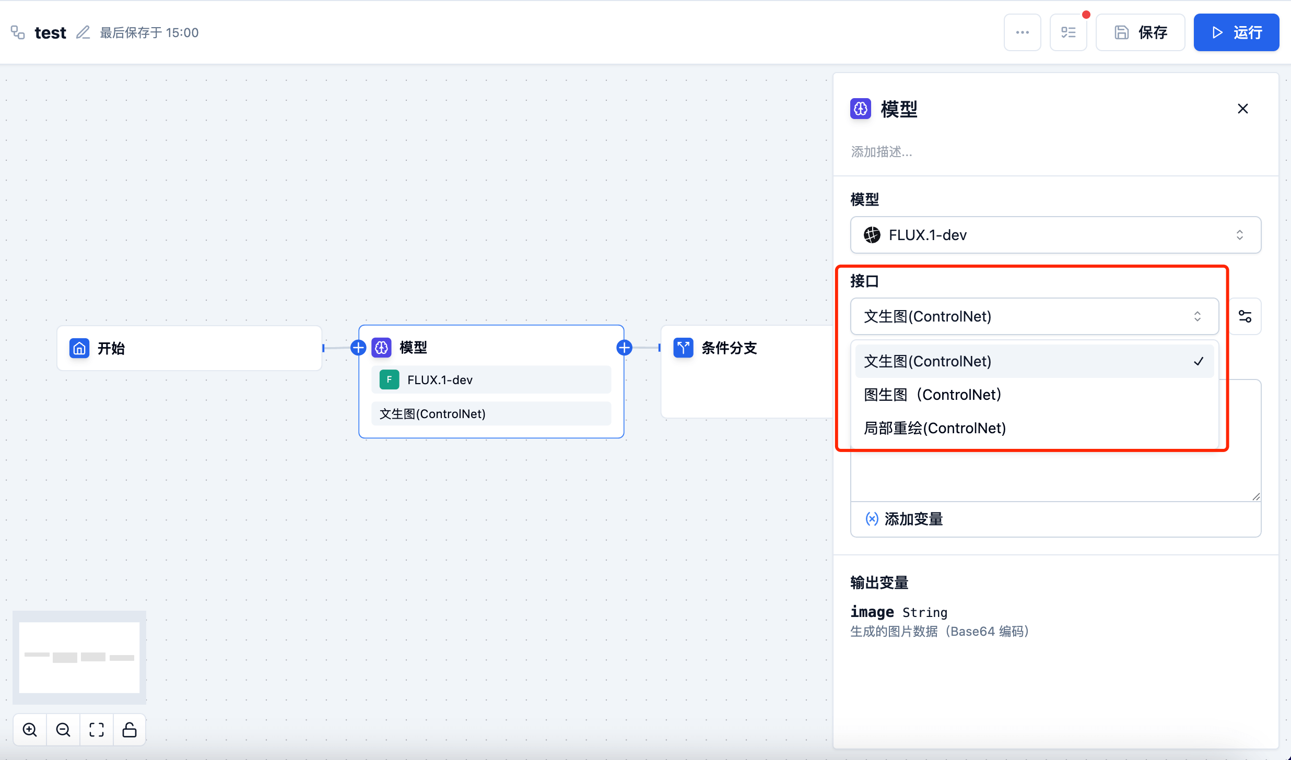This screenshot has width=1291, height=760.
Task: Click the zoom out magnifier icon
Action: tap(63, 729)
